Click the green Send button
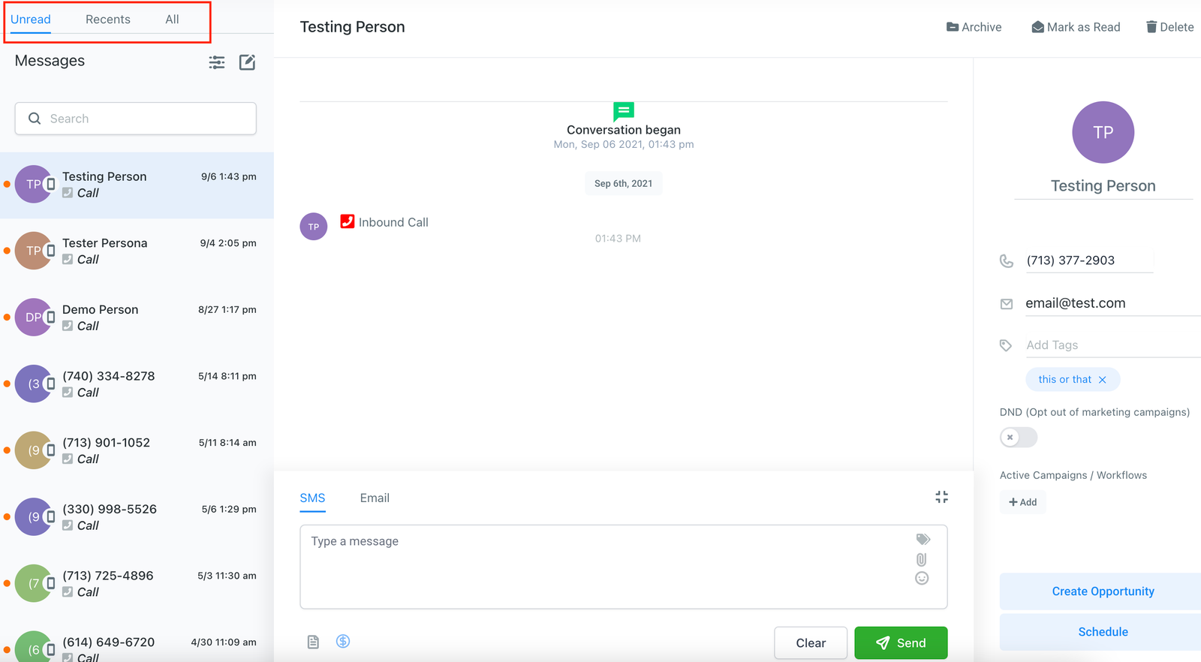 (x=900, y=643)
